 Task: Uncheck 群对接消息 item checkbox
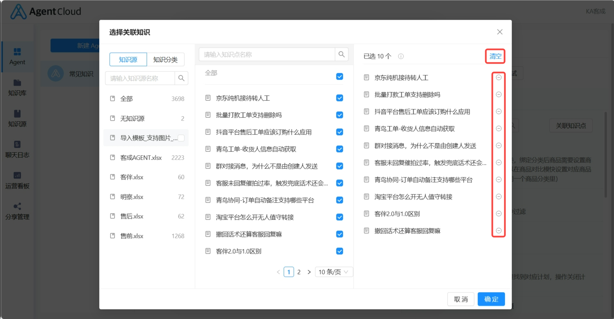tap(340, 166)
